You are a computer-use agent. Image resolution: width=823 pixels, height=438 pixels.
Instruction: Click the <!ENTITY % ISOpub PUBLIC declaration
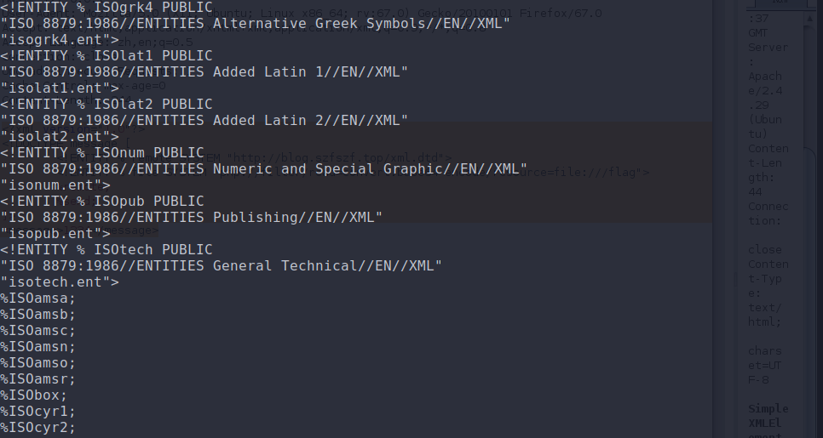(102, 202)
